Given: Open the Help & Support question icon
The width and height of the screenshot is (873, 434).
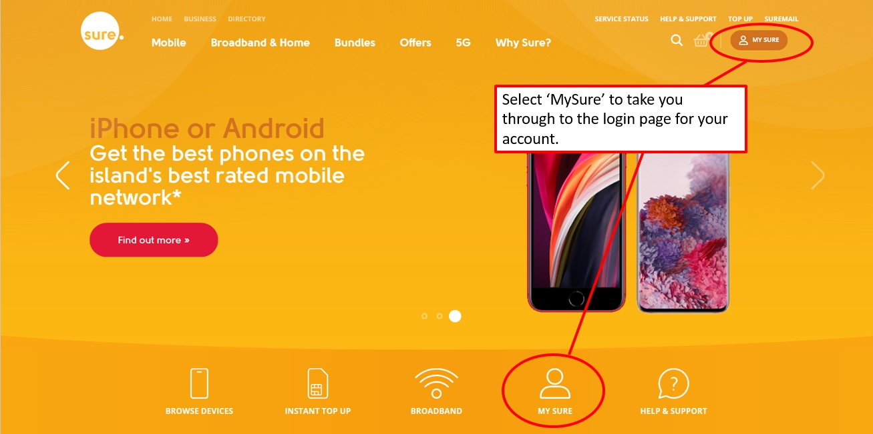Looking at the screenshot, I should (x=673, y=384).
